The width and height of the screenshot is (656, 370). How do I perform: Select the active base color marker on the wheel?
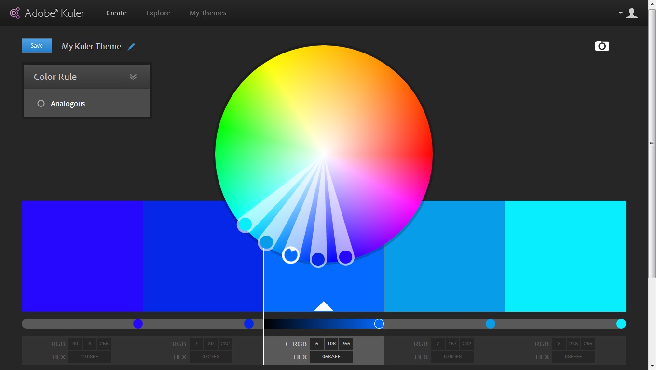(x=290, y=255)
